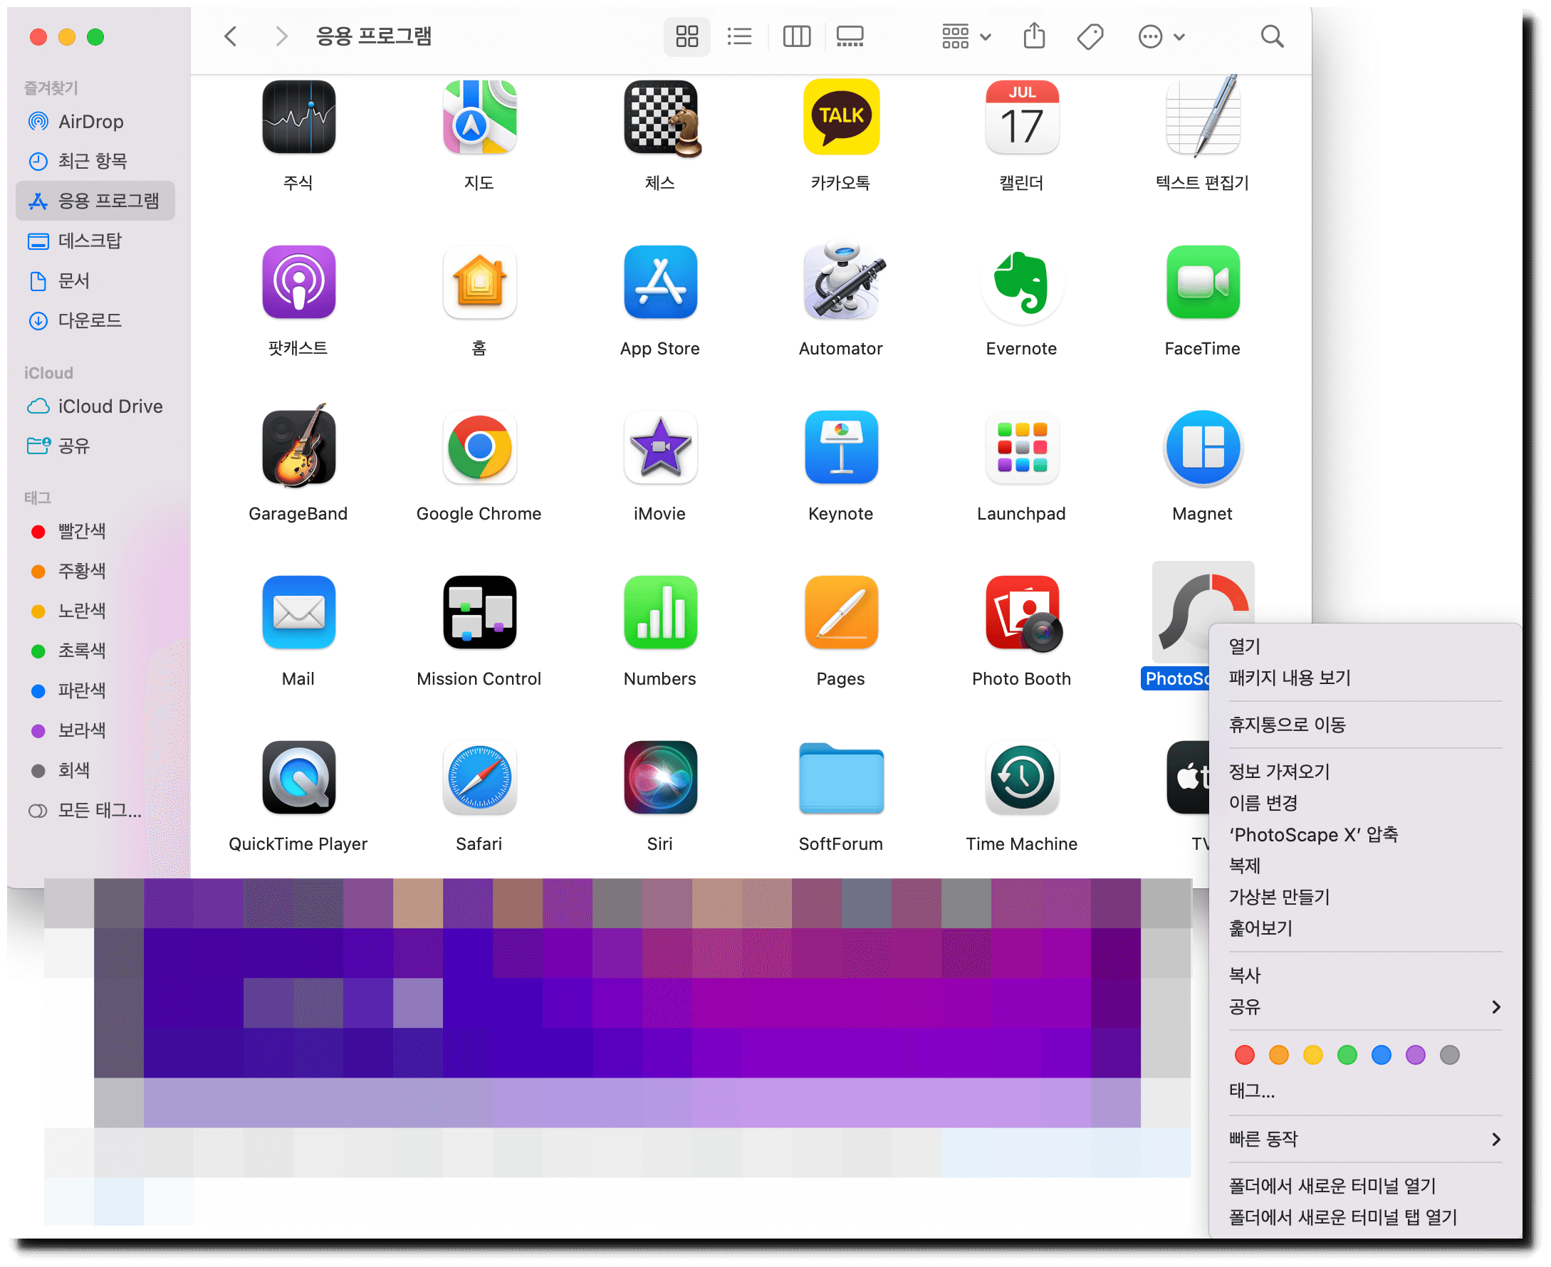Select the Automator app icon

(840, 283)
